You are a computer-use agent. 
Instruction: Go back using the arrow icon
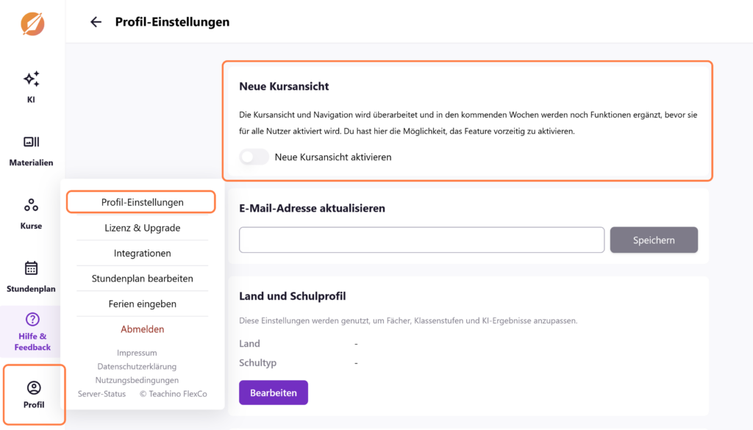(x=96, y=22)
